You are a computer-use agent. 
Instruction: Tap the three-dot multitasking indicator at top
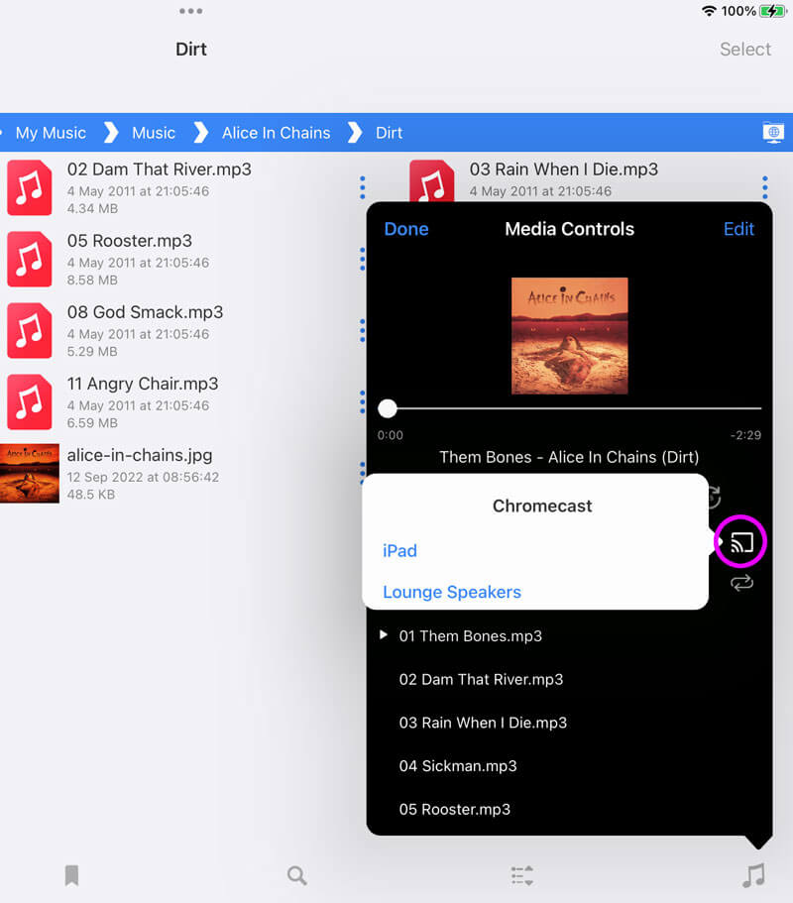point(190,11)
